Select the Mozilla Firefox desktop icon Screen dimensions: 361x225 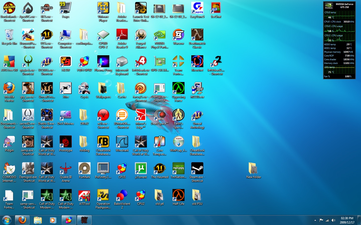(9, 88)
